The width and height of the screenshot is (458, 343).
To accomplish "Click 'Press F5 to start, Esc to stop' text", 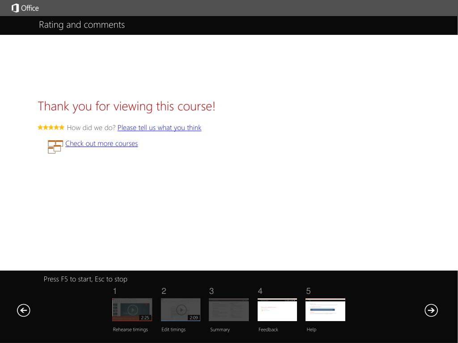I will [85, 279].
